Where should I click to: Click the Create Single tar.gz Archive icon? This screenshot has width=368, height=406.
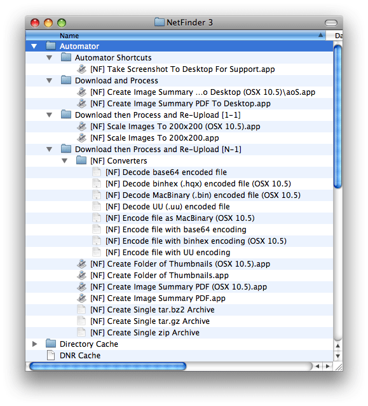coord(81,321)
